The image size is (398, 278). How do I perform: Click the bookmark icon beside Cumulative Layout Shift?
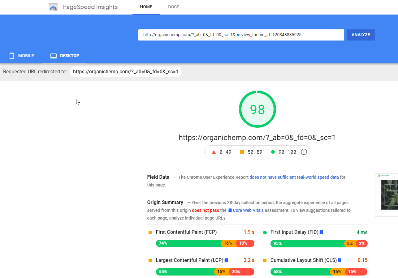340,260
